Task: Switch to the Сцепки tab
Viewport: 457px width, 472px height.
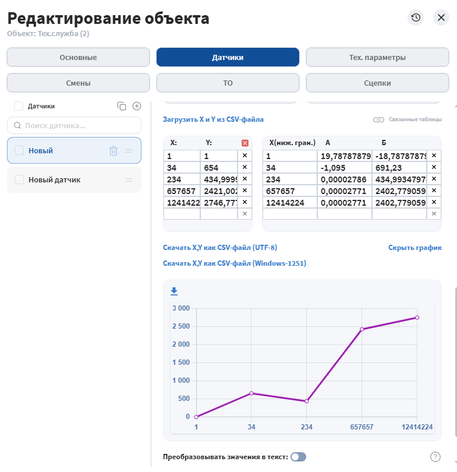Action: point(377,83)
